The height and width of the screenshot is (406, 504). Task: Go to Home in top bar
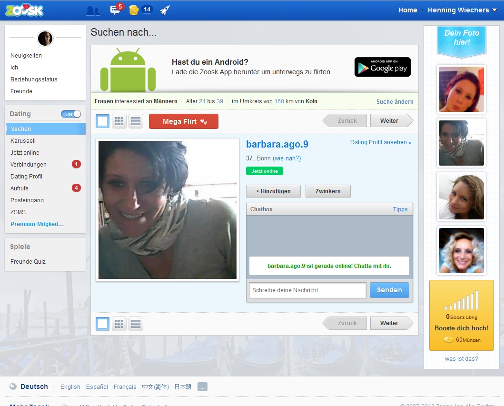[x=407, y=10]
